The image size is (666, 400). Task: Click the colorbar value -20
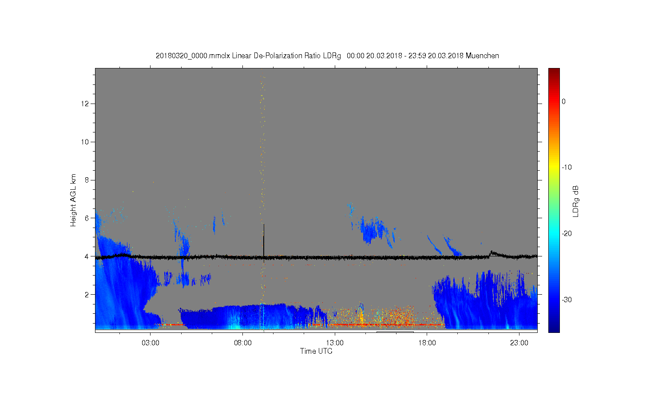pos(567,234)
